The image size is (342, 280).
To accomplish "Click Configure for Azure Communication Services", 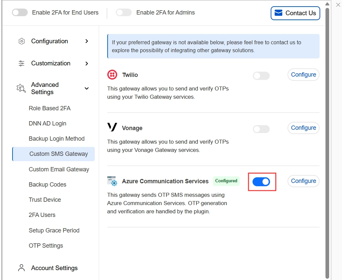I will tap(303, 181).
